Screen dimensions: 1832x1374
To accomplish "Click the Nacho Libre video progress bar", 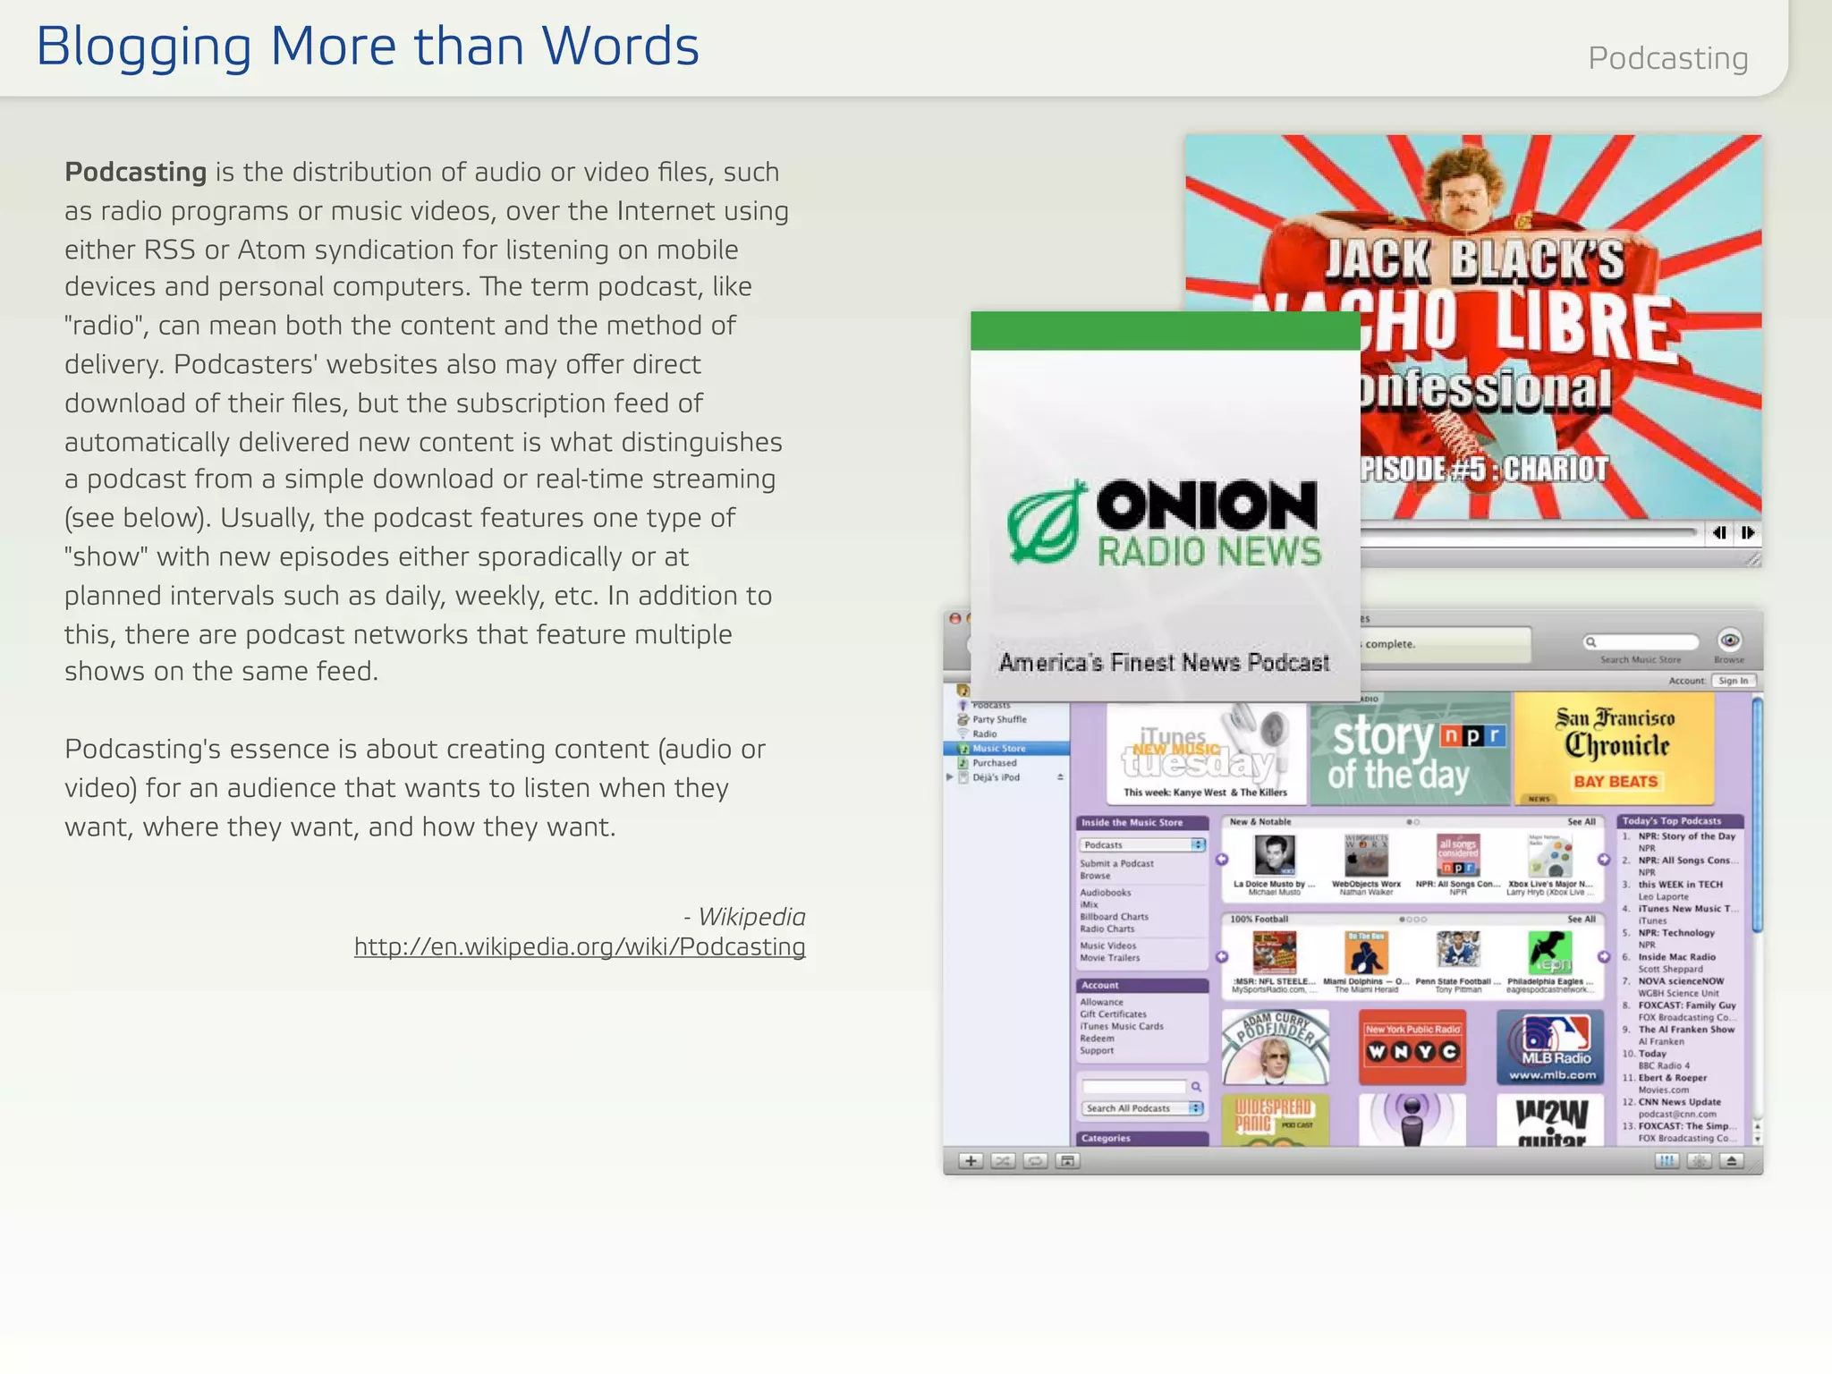I will [1529, 532].
